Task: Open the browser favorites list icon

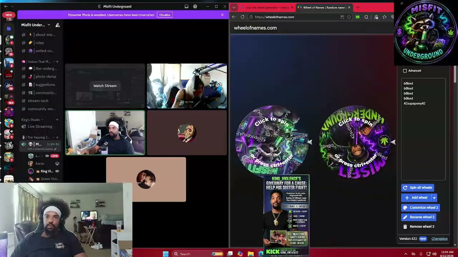Action: tap(384, 17)
